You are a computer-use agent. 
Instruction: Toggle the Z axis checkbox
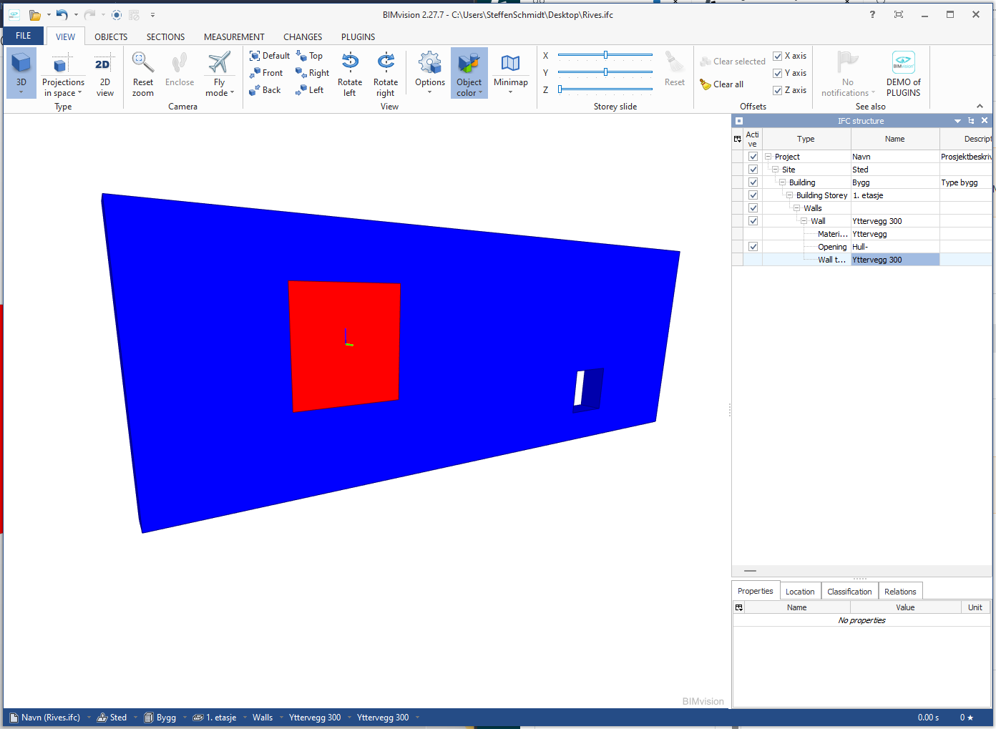(x=777, y=90)
